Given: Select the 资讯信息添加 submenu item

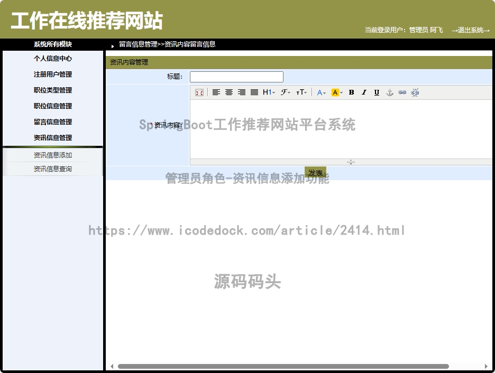Looking at the screenshot, I should [53, 155].
